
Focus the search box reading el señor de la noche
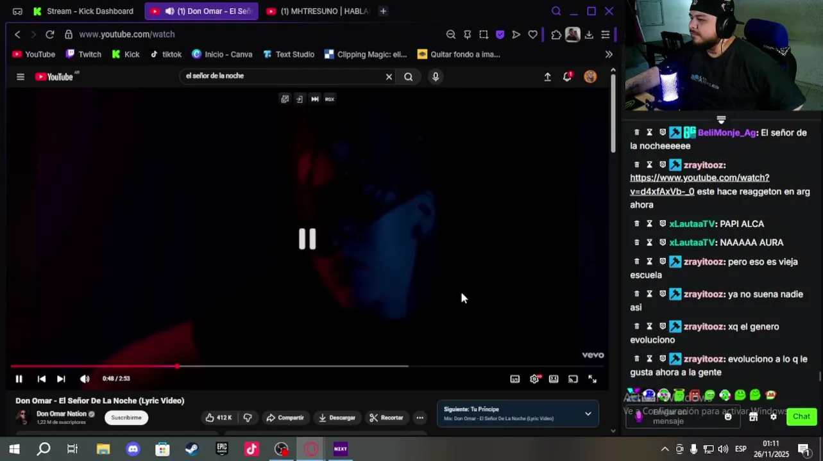(x=282, y=76)
